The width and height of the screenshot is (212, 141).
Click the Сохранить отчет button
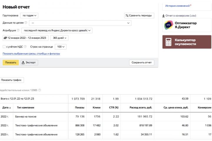[141, 63]
